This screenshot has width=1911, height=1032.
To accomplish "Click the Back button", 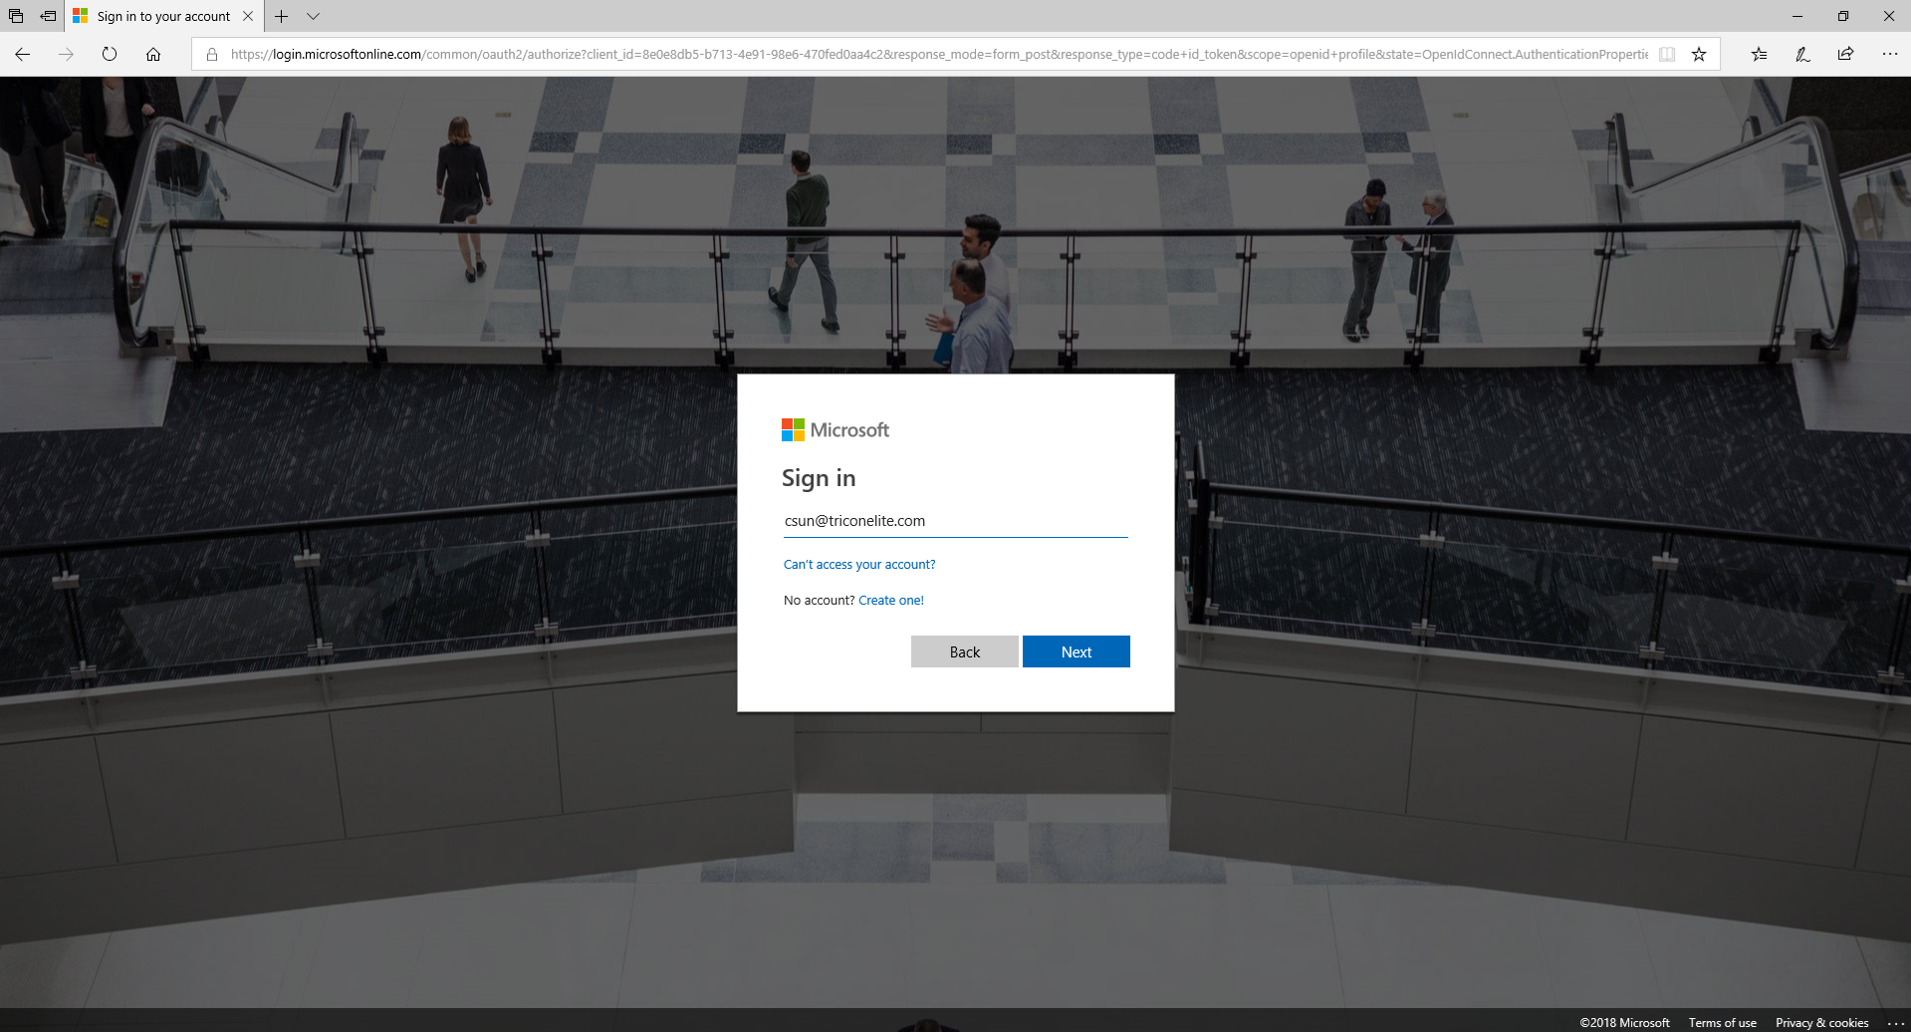I will click(964, 651).
